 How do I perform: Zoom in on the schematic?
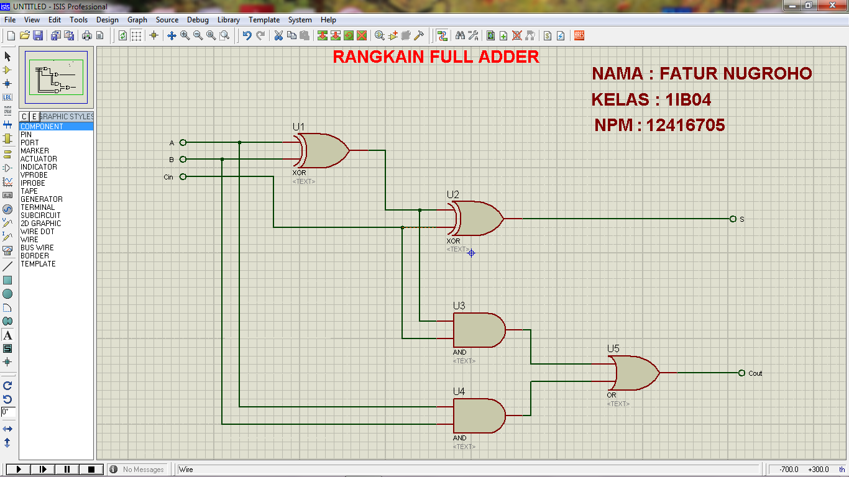pyautogui.click(x=185, y=35)
